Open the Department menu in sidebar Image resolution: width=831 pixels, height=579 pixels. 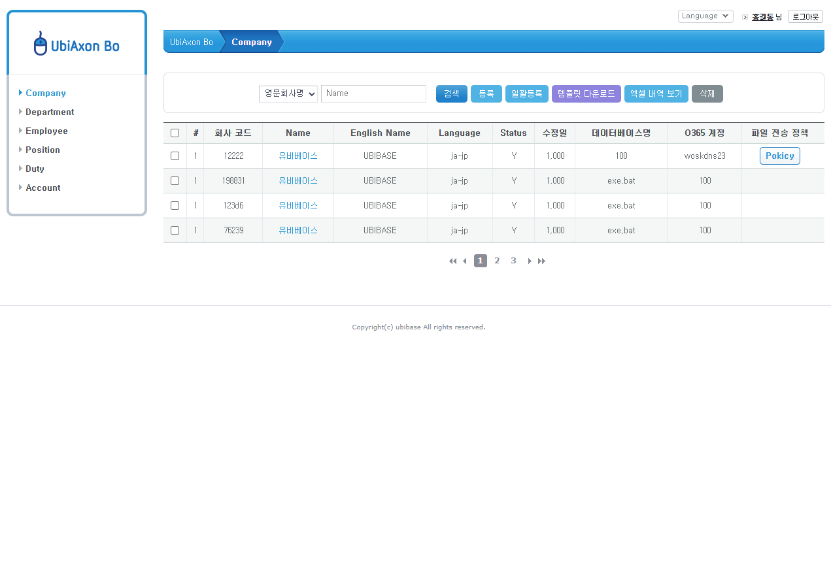(50, 112)
